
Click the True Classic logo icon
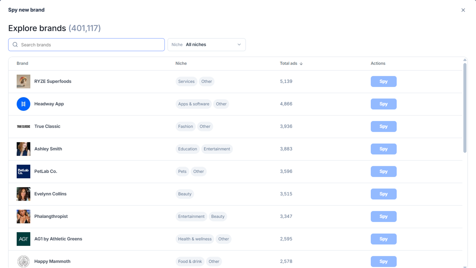(24, 127)
